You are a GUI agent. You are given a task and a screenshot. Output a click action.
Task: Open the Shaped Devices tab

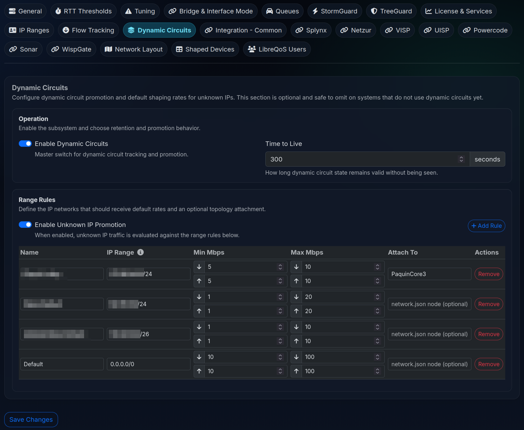[205, 49]
